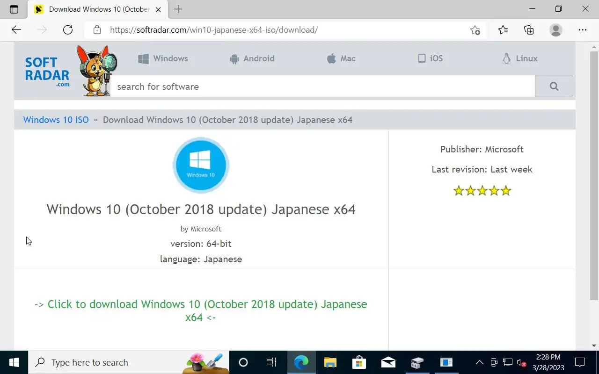
Task: Open the browser profile icon
Action: pos(556,30)
